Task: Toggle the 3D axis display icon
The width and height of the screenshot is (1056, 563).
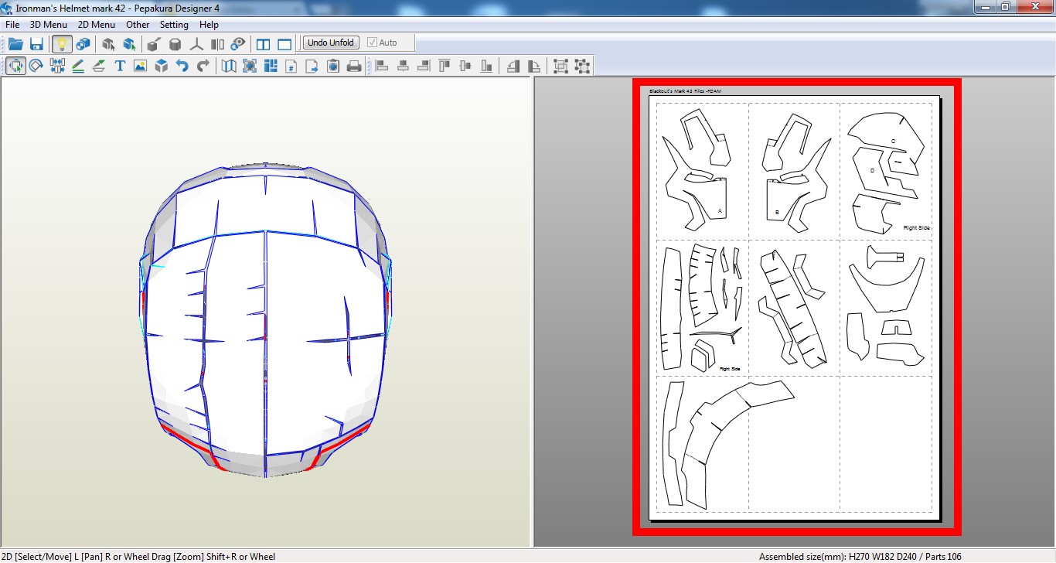Action: coord(196,43)
